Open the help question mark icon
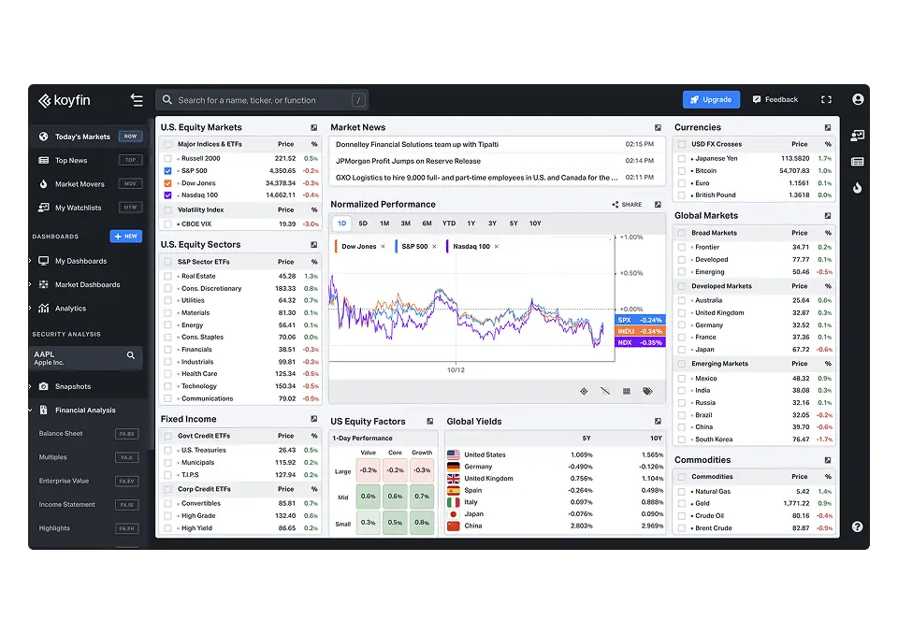 (857, 526)
